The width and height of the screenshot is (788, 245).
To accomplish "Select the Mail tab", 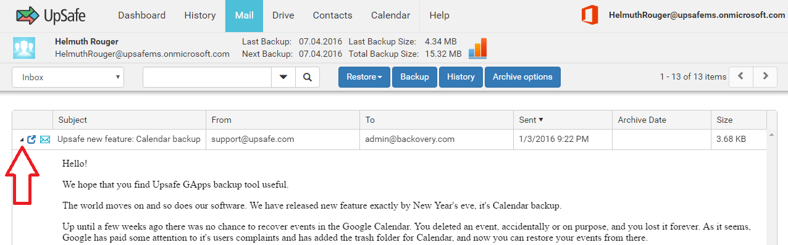I will 244,15.
